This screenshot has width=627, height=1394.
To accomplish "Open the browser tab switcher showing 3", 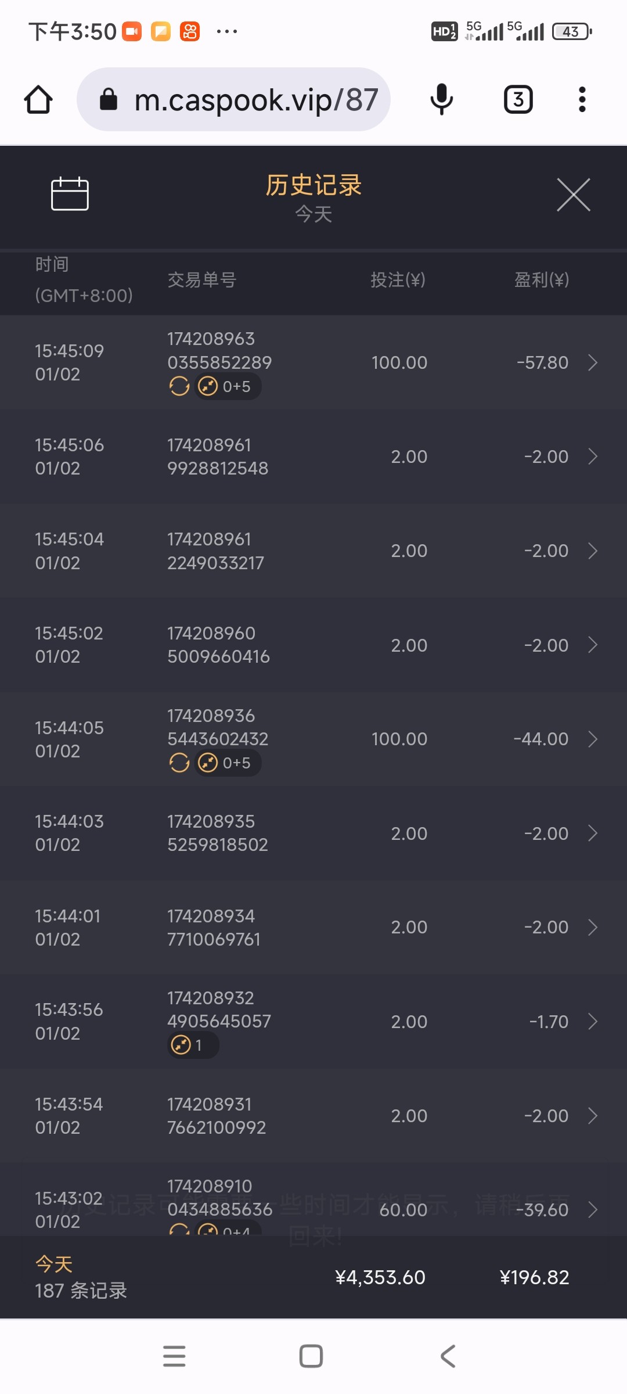I will coord(518,99).
